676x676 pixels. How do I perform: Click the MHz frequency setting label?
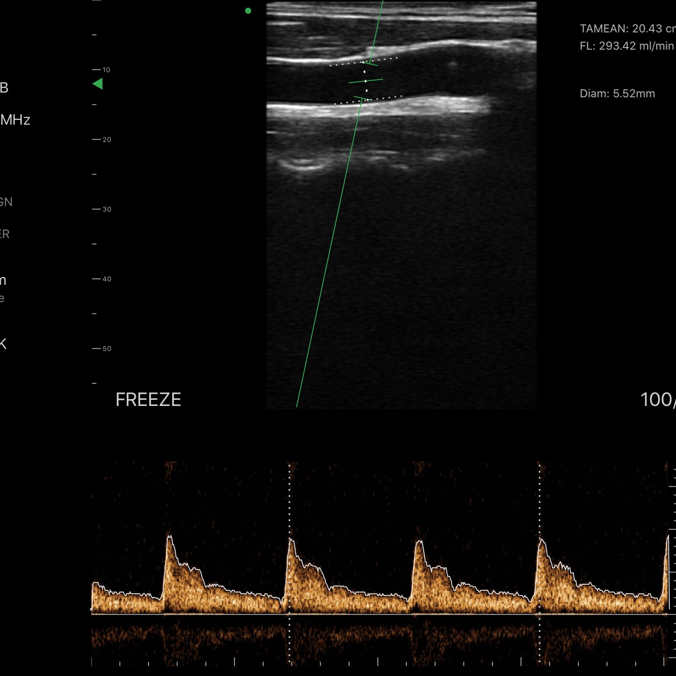point(15,120)
